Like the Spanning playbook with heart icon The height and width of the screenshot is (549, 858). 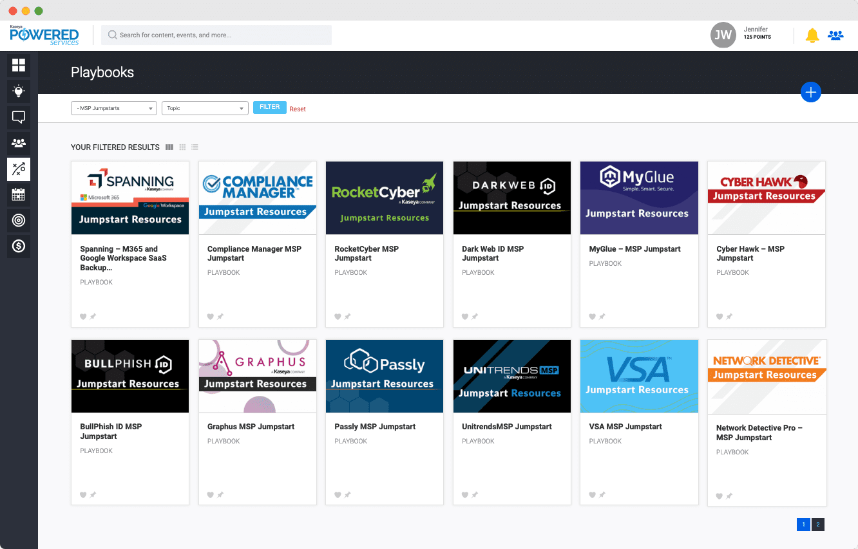point(83,317)
